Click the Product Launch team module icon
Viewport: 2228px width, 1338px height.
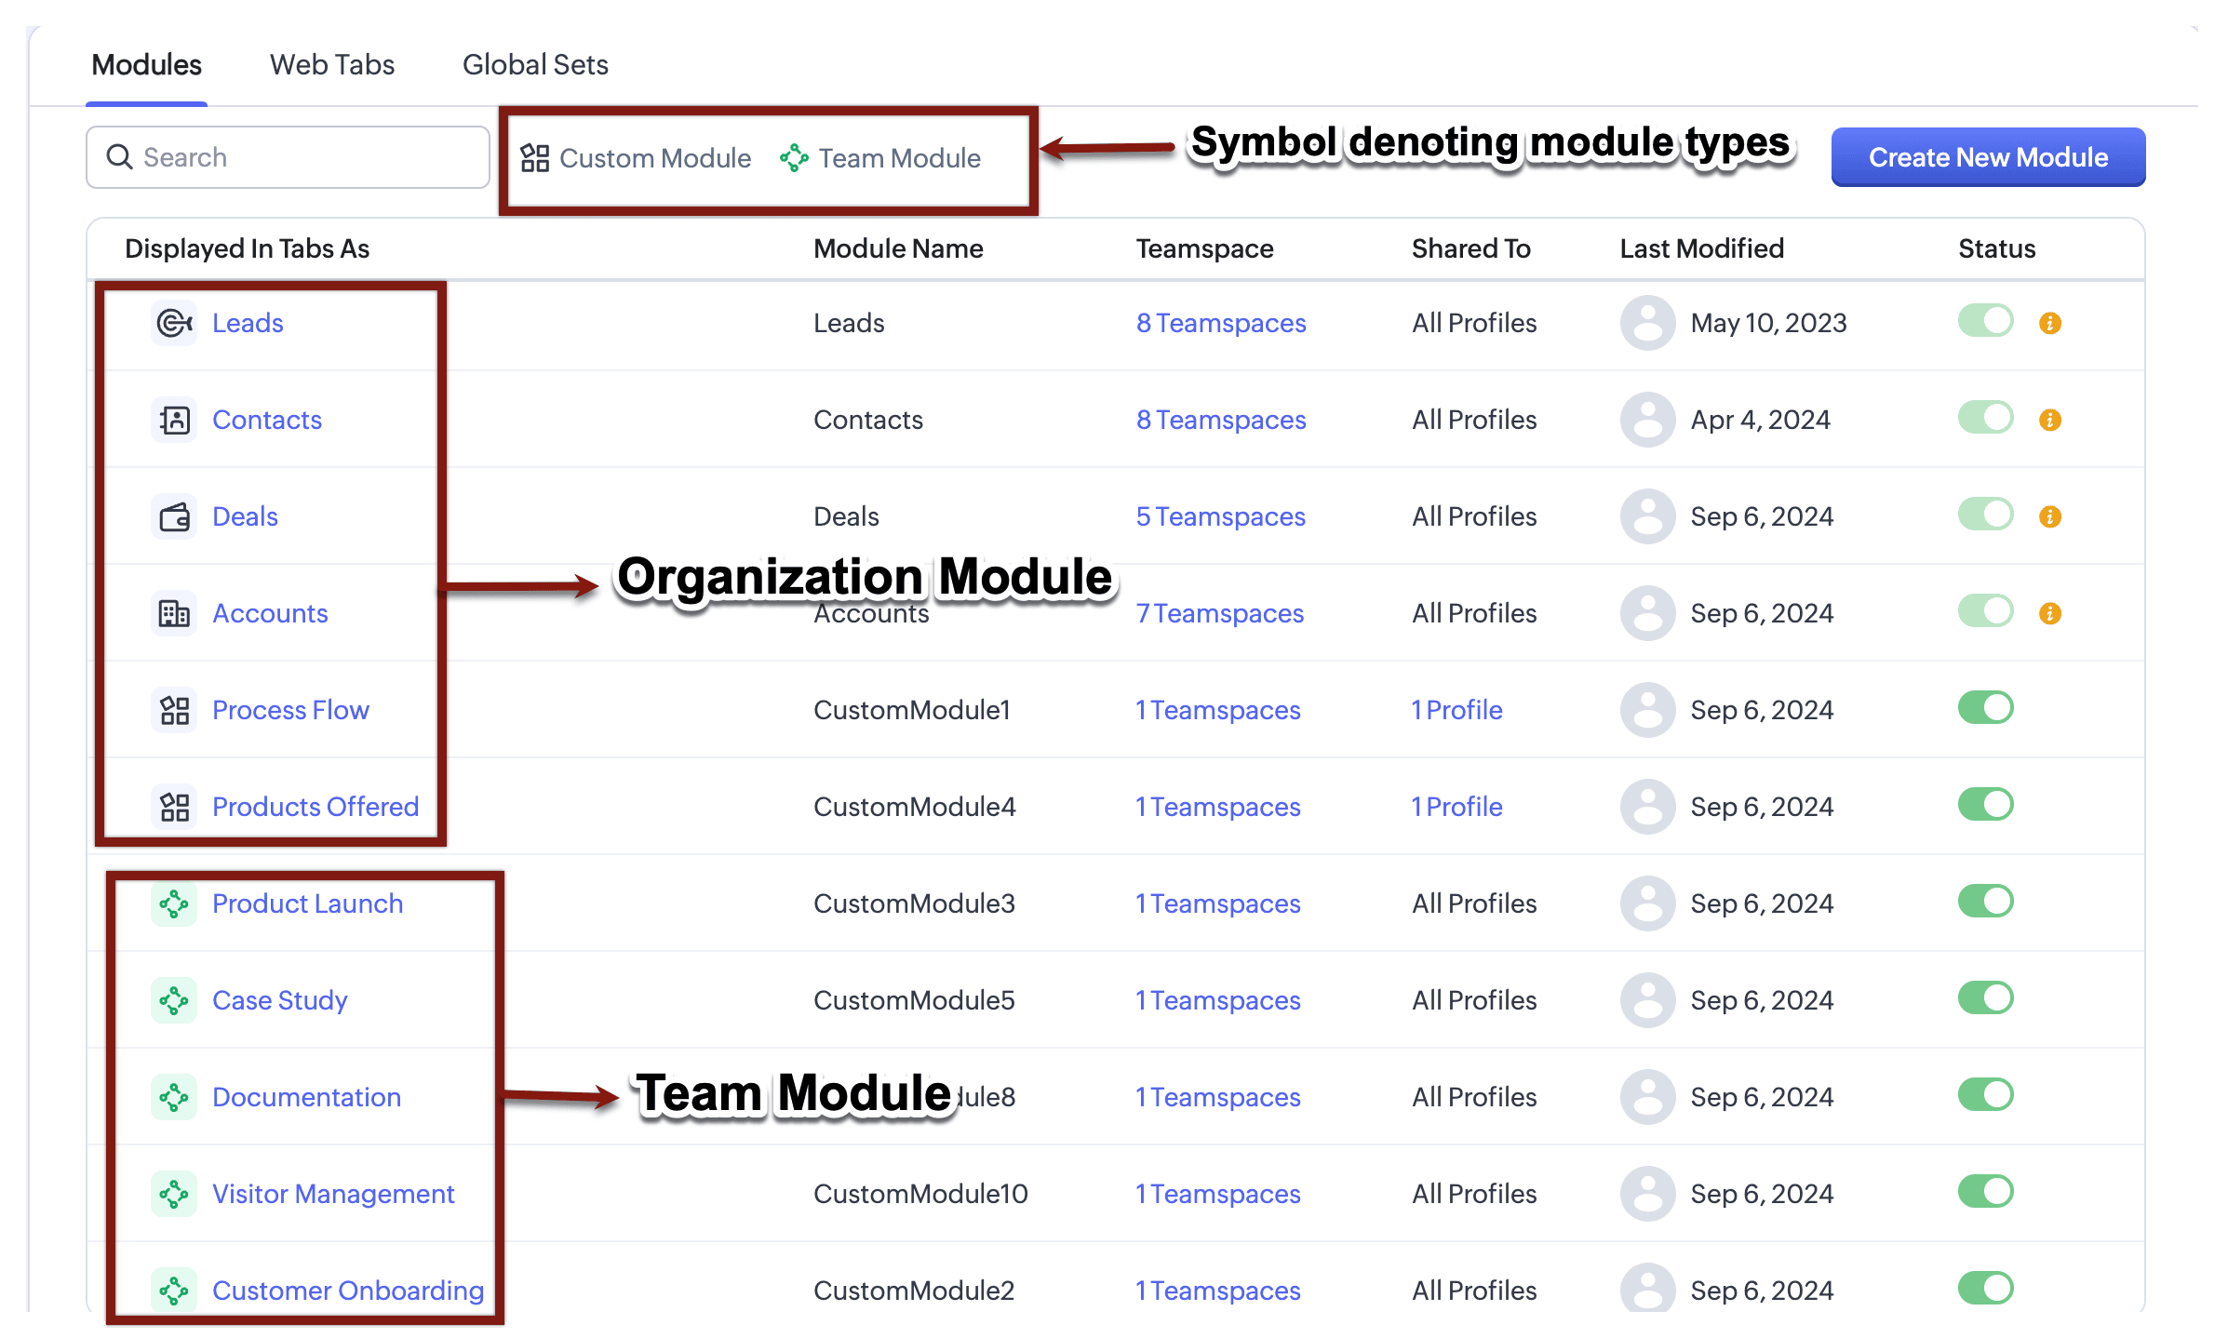tap(174, 903)
